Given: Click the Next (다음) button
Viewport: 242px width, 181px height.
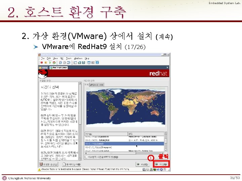Looking at the screenshot, I should (161, 164).
